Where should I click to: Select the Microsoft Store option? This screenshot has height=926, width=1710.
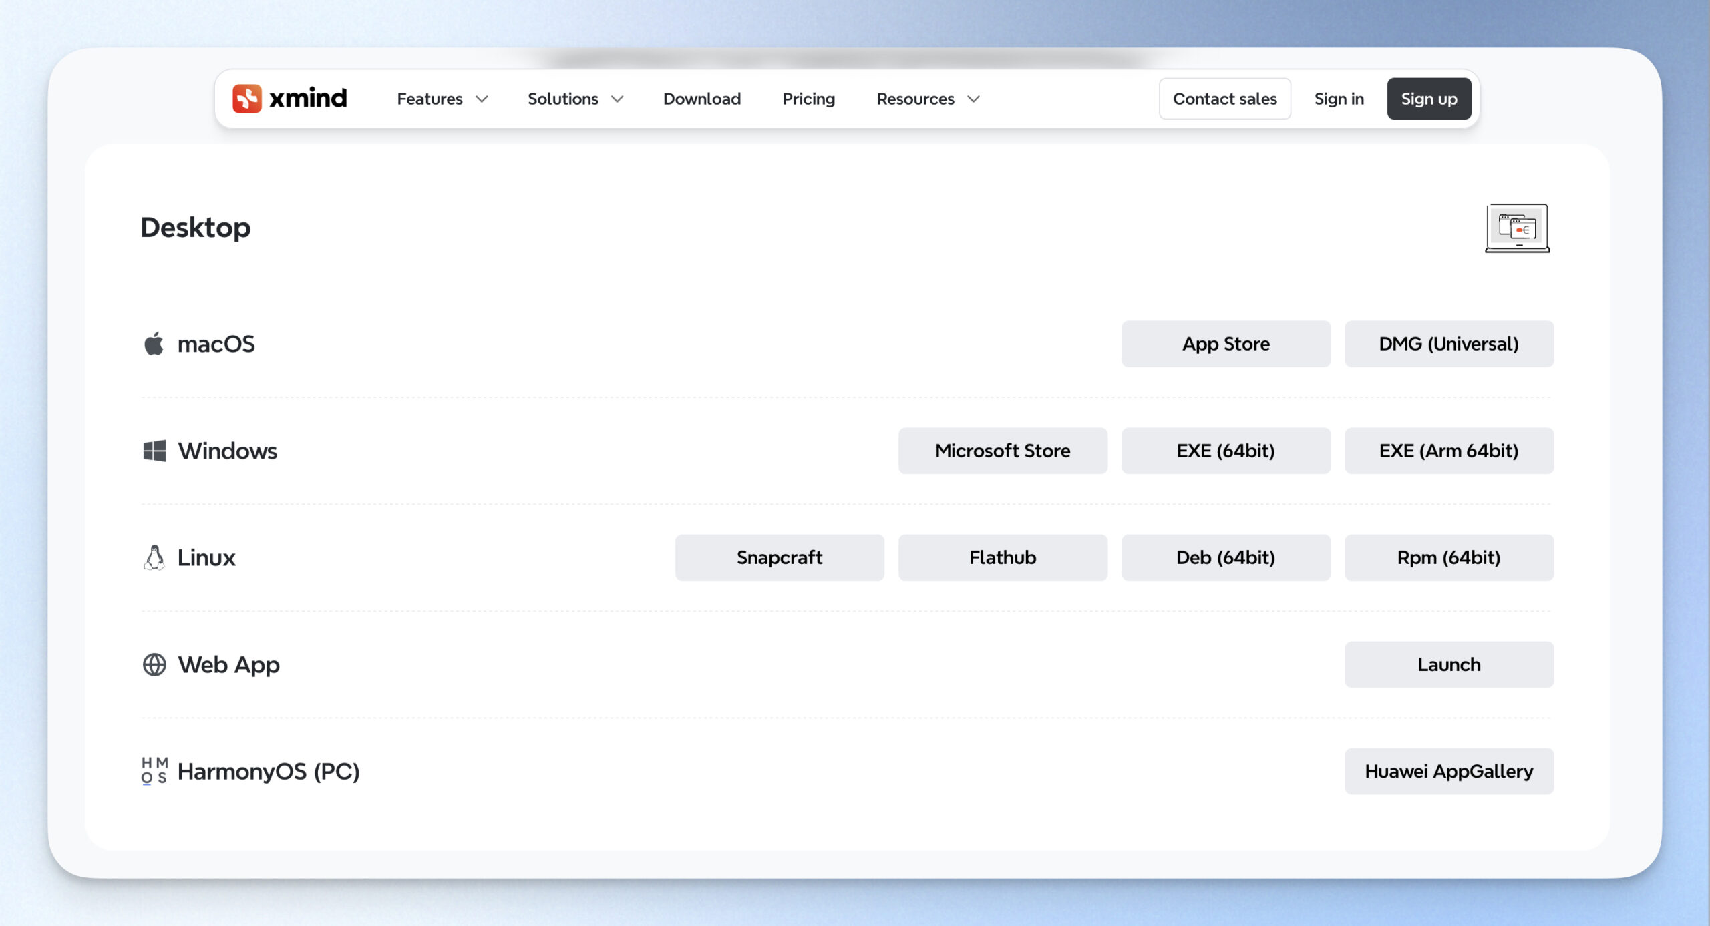point(1003,451)
